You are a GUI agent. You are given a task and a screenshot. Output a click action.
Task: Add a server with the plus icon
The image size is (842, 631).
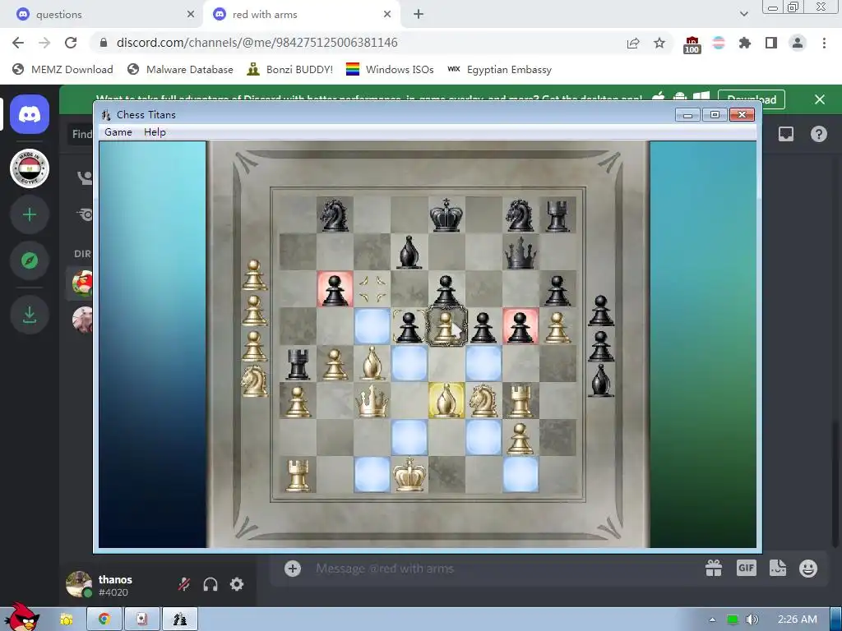[30, 214]
